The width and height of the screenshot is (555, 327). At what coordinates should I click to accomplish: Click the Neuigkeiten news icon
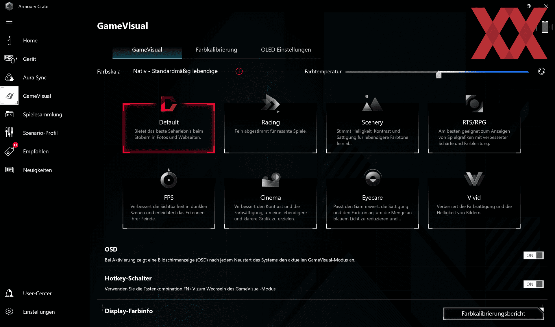click(x=9, y=170)
